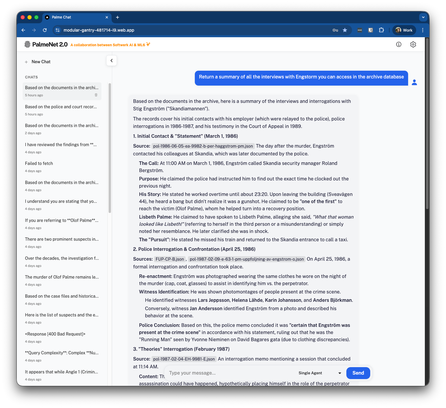
Task: Open the browser extensions puzzle icon
Action: click(x=382, y=30)
